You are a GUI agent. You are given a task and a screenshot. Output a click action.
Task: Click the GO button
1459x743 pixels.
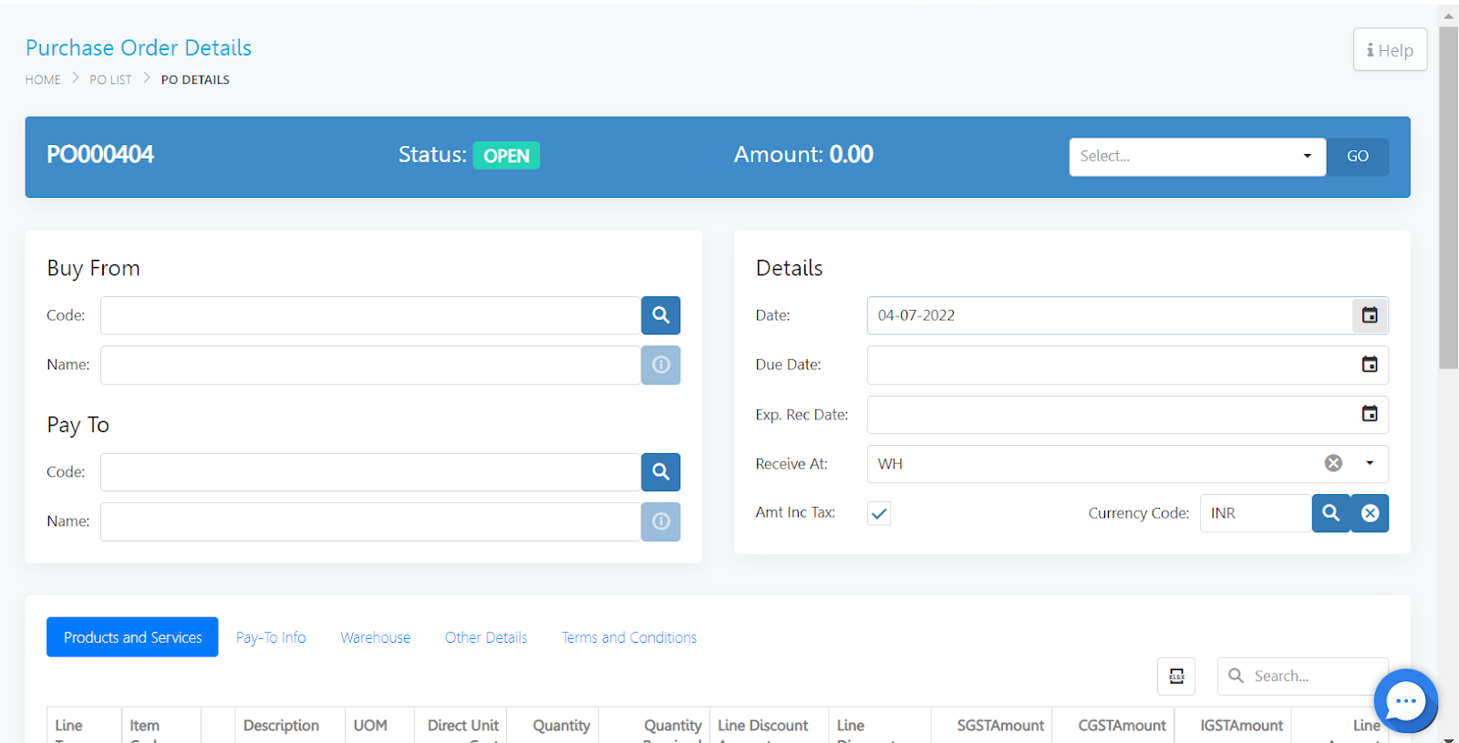coord(1358,157)
